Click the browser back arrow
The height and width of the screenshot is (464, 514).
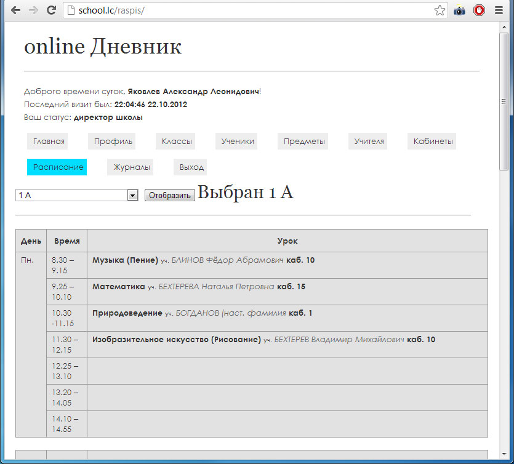[x=15, y=10]
